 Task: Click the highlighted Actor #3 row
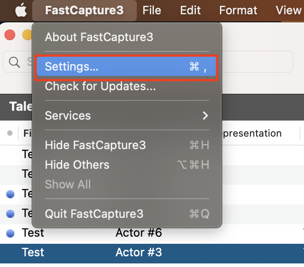tap(139, 253)
